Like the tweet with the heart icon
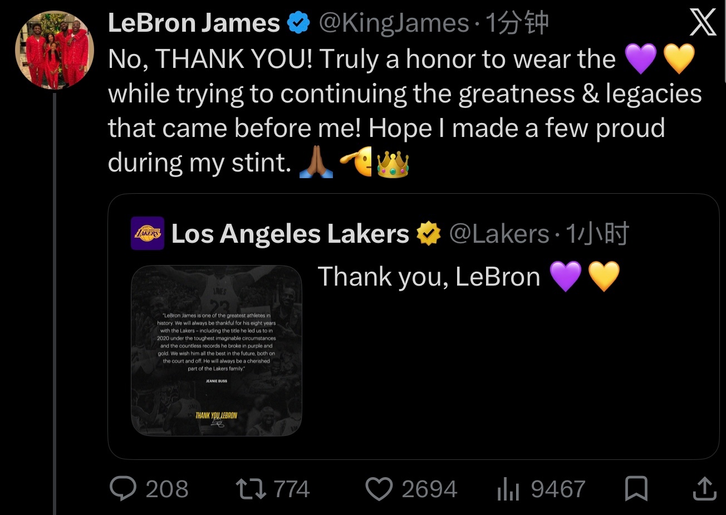The image size is (726, 515). tap(379, 489)
